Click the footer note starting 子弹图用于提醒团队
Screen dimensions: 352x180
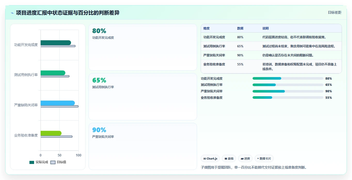[254, 167]
